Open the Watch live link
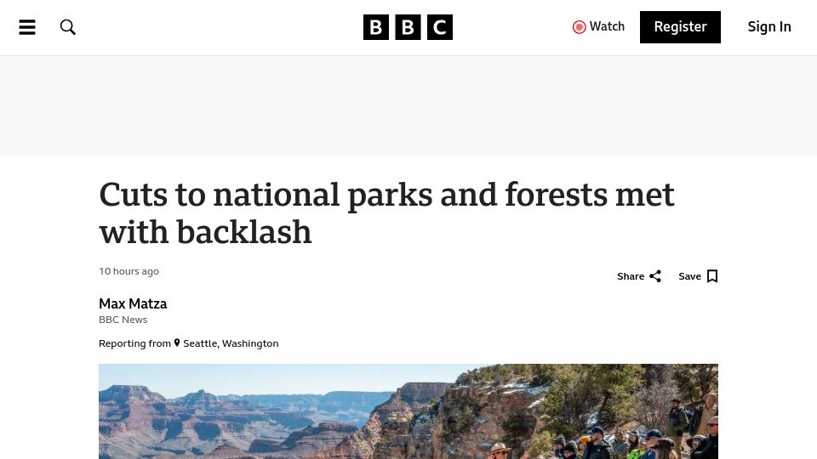Image resolution: width=817 pixels, height=459 pixels. pos(598,27)
